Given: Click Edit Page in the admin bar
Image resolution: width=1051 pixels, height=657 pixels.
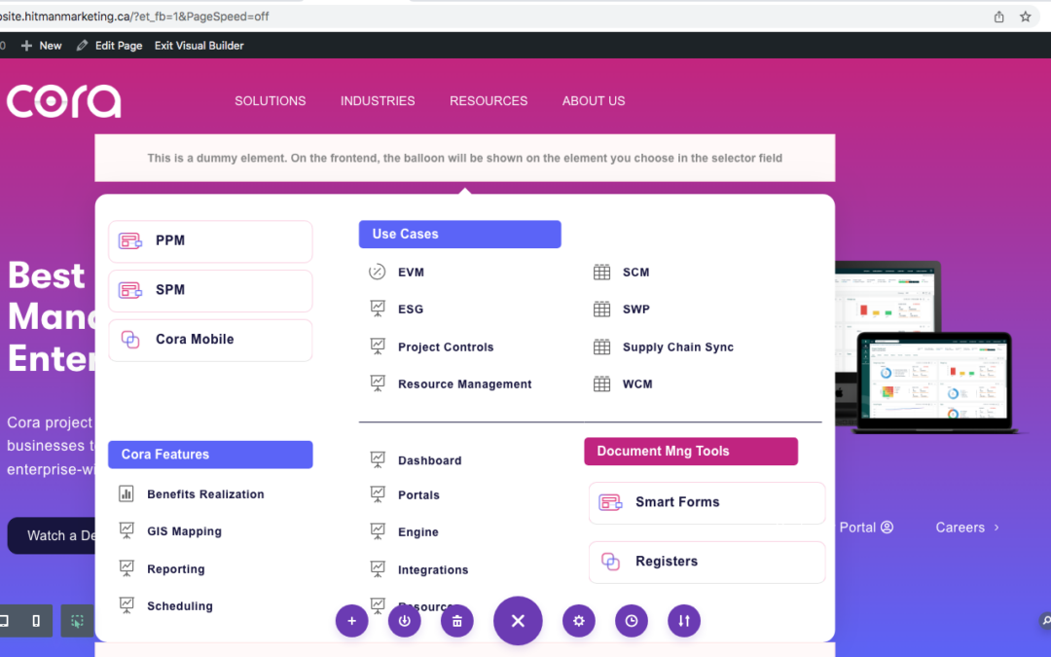Looking at the screenshot, I should tap(109, 46).
